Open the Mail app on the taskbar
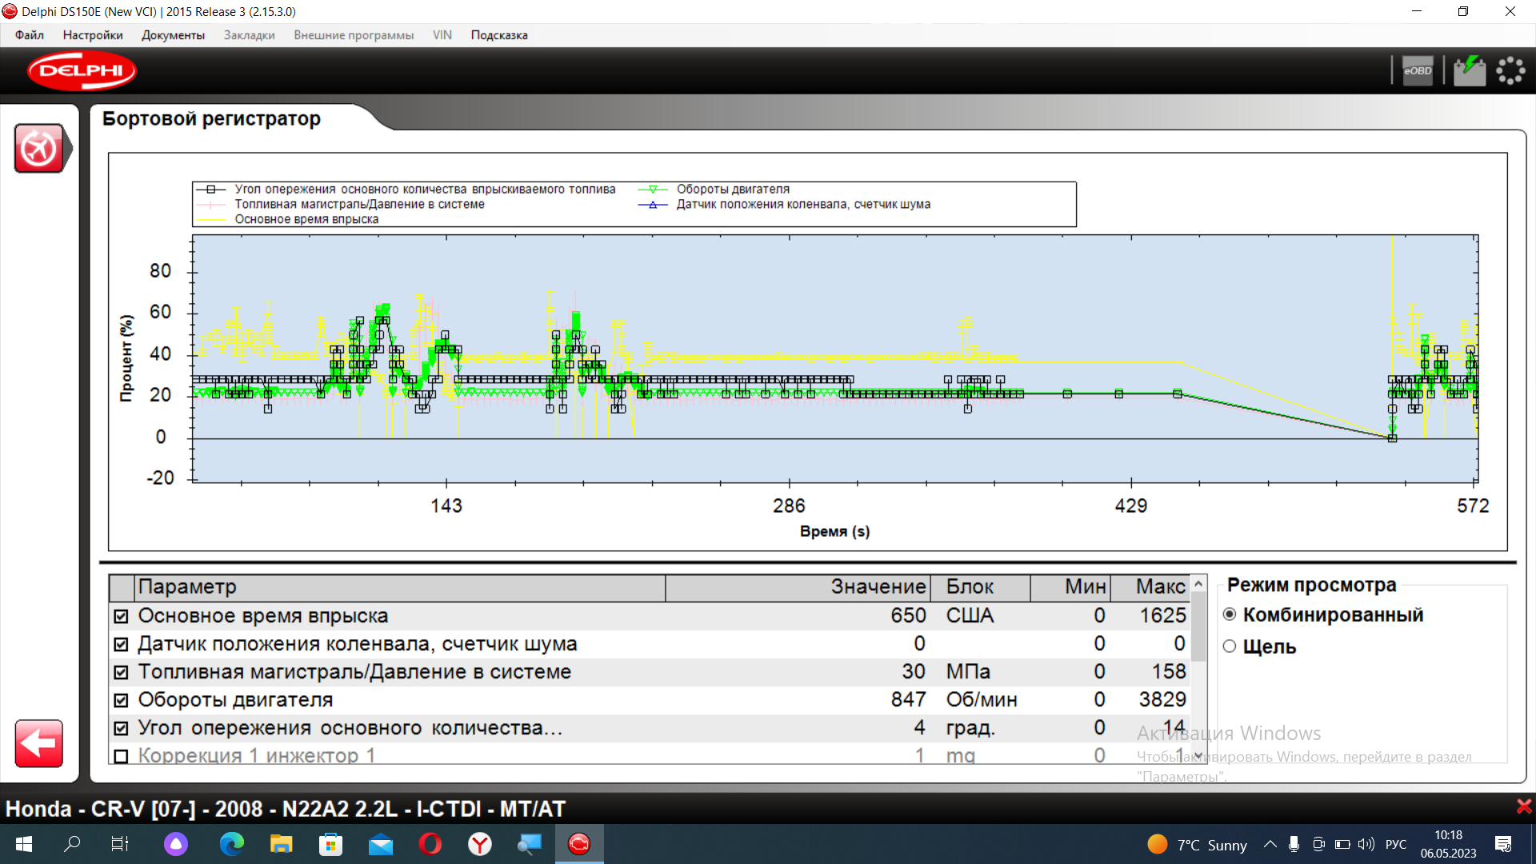The height and width of the screenshot is (864, 1536). (x=381, y=844)
